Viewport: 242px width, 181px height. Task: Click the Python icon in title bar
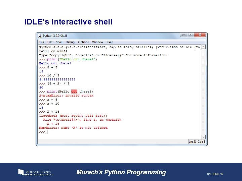tap(40, 36)
